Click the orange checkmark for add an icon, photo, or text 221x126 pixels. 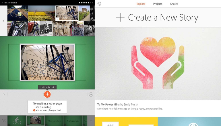[34, 110]
